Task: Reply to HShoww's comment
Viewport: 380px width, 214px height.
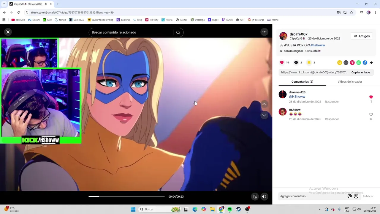Action: tap(332, 119)
